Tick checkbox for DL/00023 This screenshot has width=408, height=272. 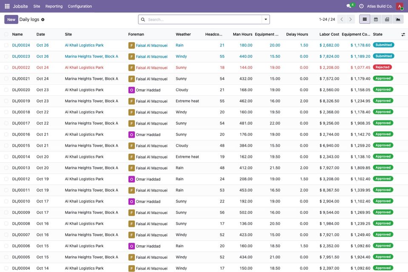pyautogui.click(x=6, y=57)
